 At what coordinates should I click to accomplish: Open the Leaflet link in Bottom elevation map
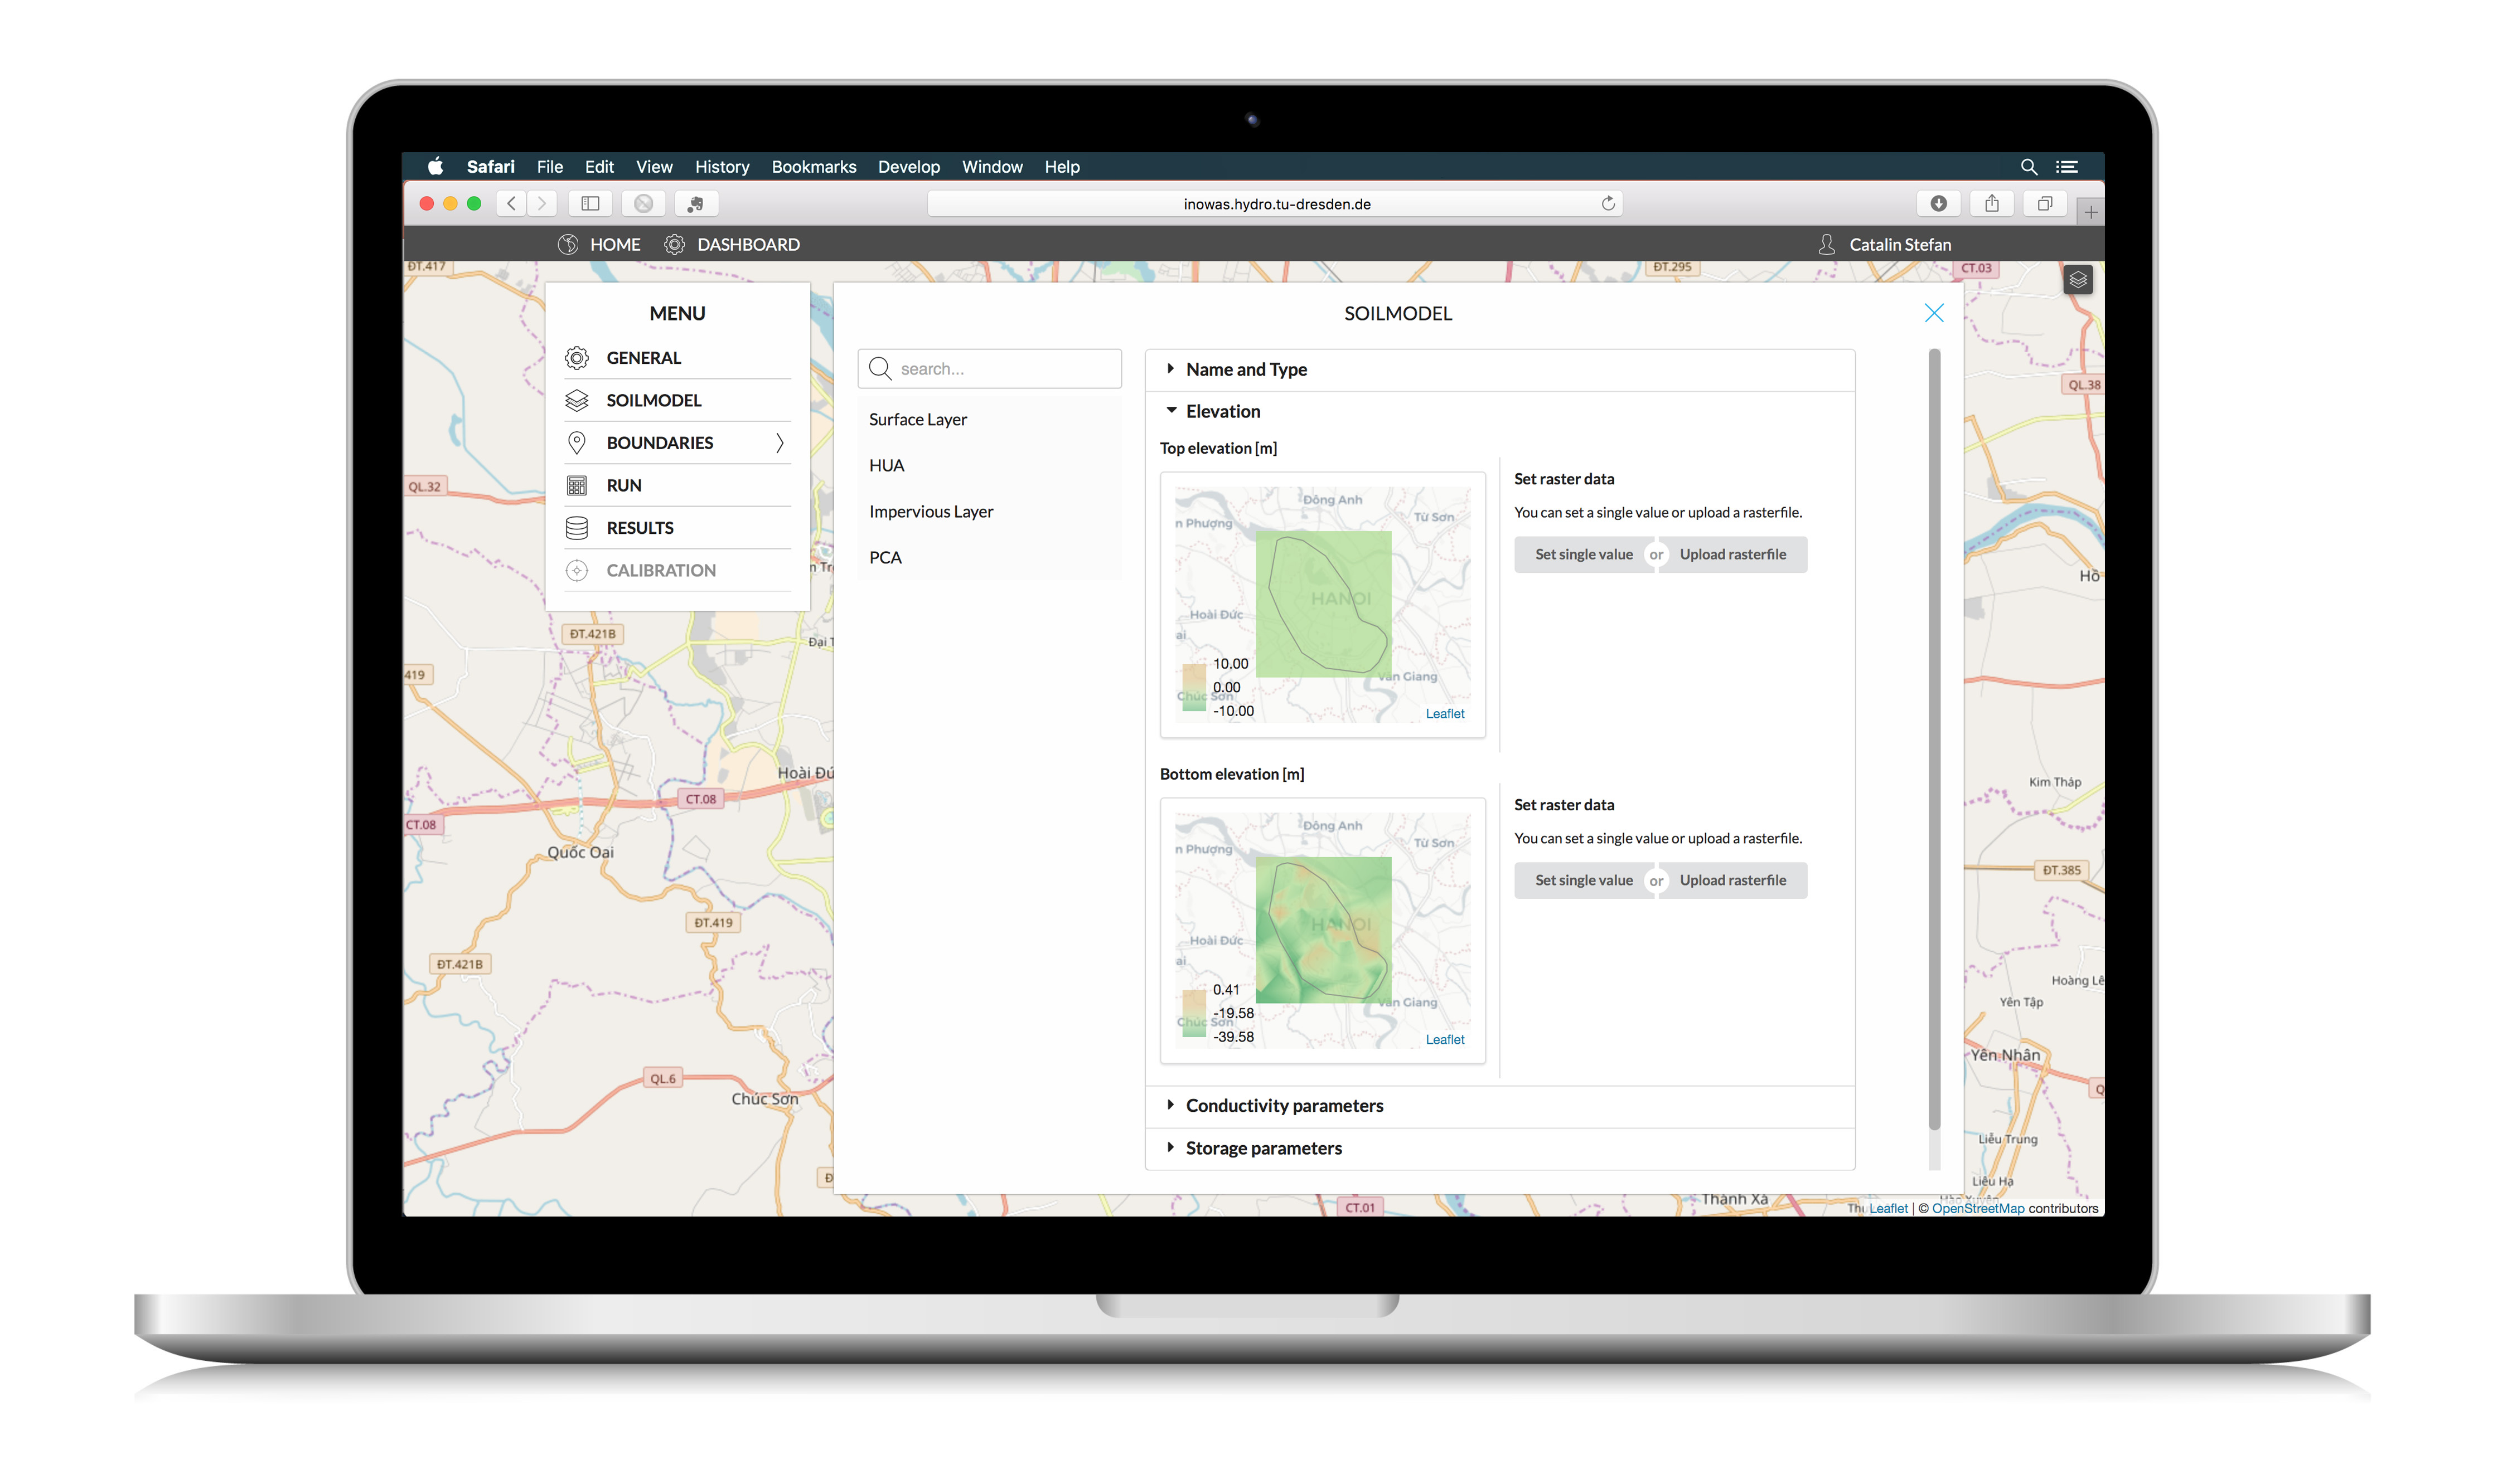point(1445,1040)
